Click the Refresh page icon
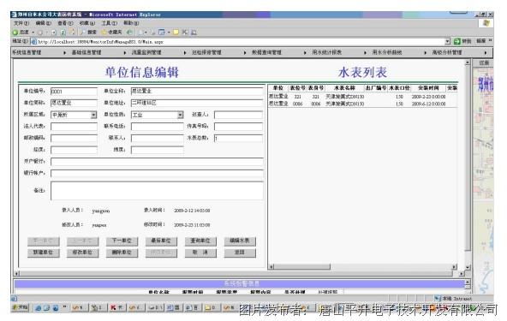Screen dimensions: 507x321 [63, 33]
